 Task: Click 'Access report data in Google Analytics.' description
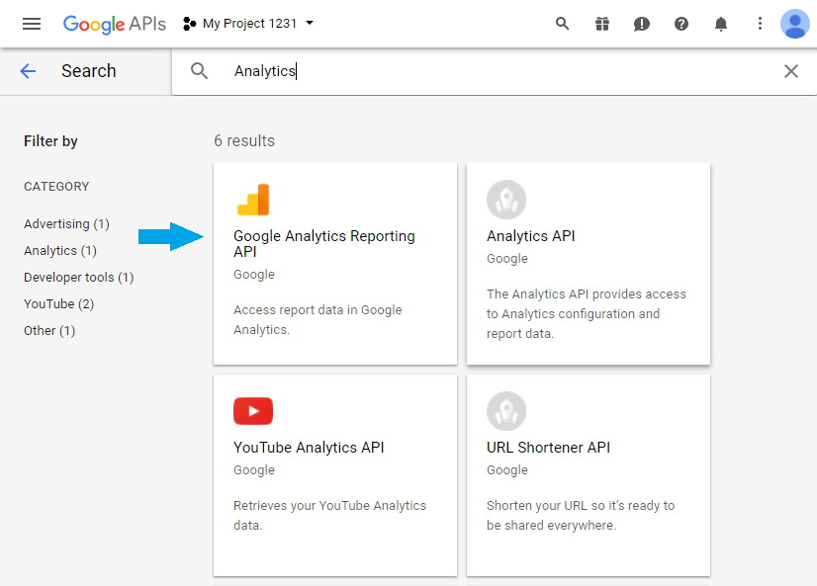coord(318,319)
